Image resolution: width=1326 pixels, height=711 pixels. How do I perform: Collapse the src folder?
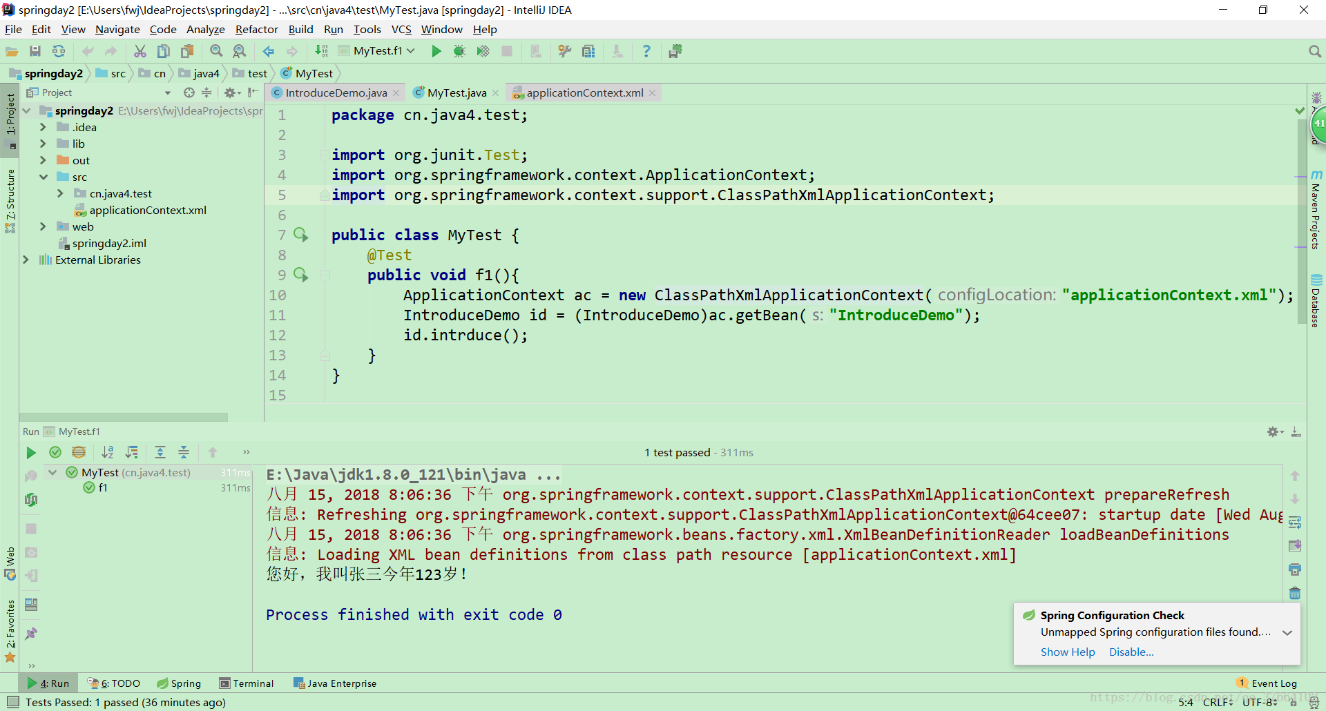point(43,177)
